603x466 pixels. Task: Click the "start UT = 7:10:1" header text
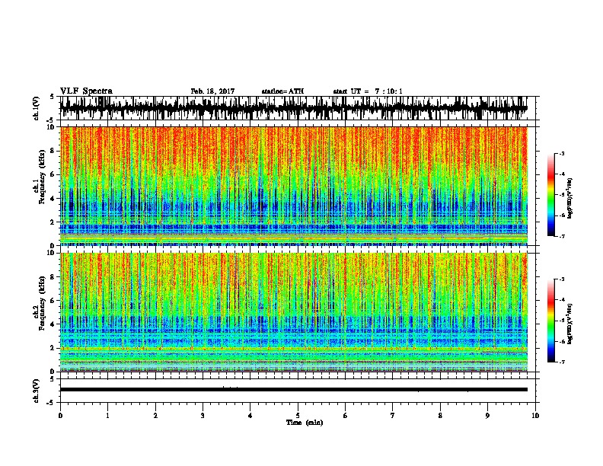(368, 91)
